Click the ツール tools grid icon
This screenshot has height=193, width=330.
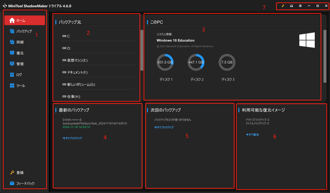[12, 86]
